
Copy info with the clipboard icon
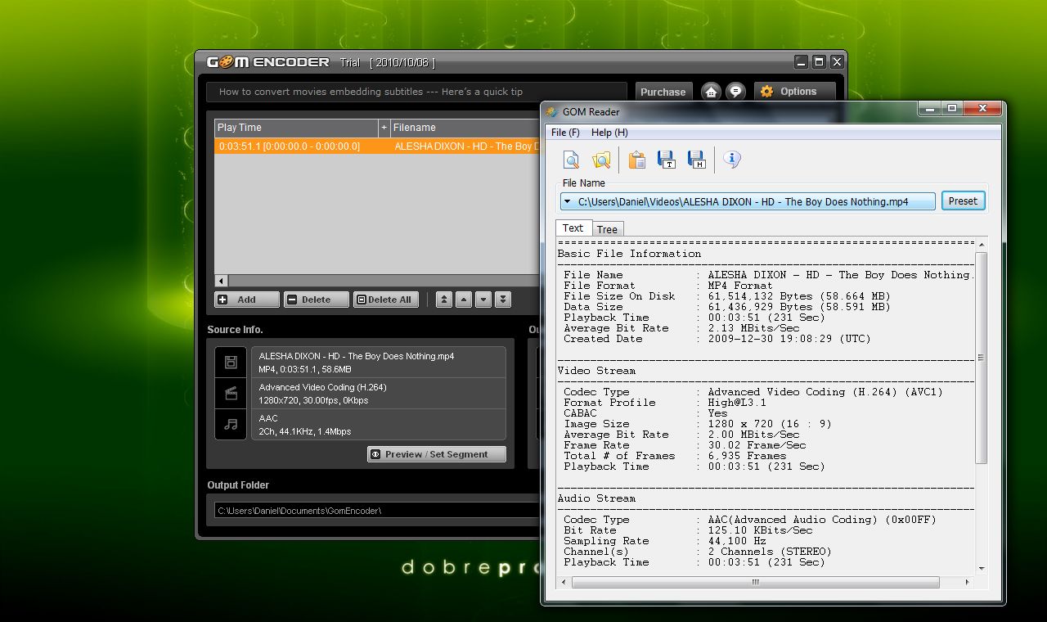(636, 160)
